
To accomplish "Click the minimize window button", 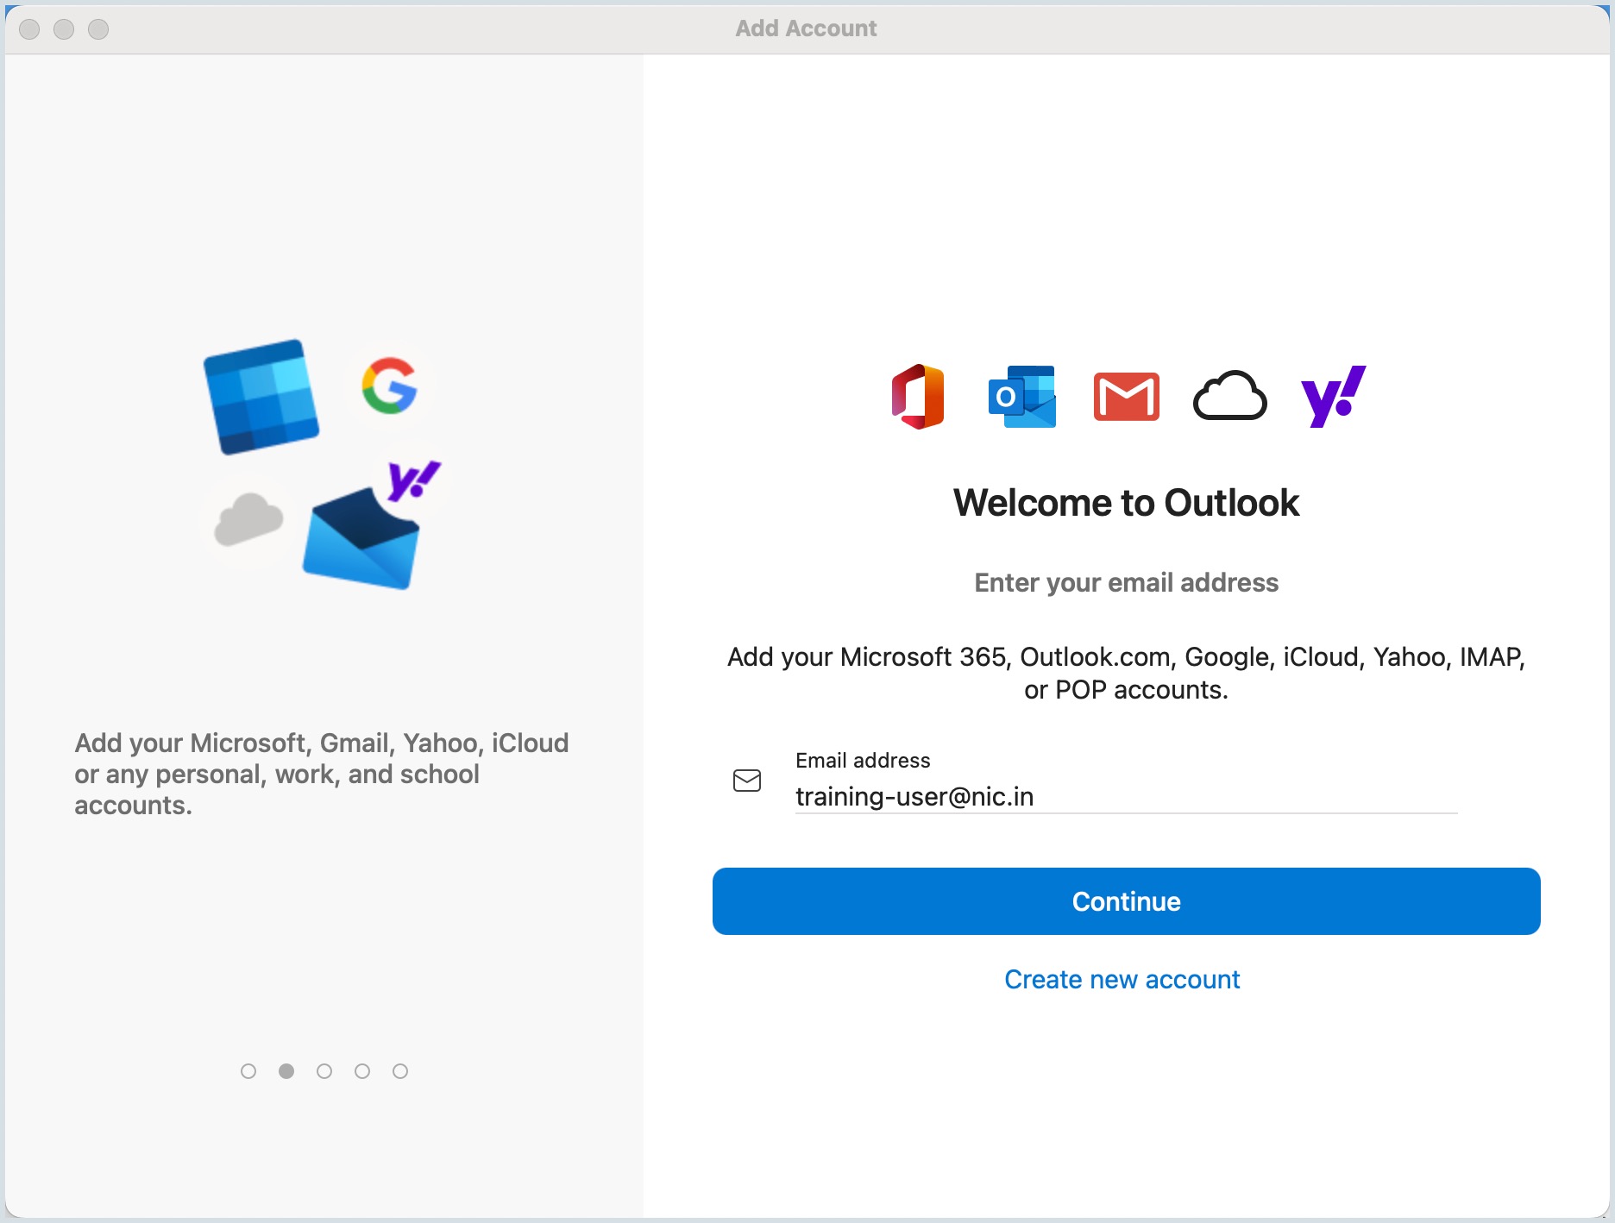I will coord(64,29).
